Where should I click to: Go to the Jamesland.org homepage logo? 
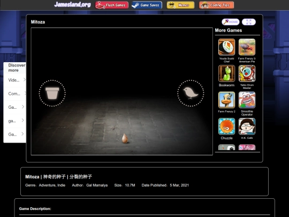point(72,4)
